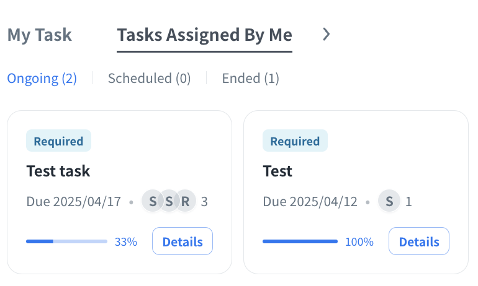Screen dimensions: 478x286
Task: Show the Ongoing (2) tasks filter
Action: pos(42,79)
